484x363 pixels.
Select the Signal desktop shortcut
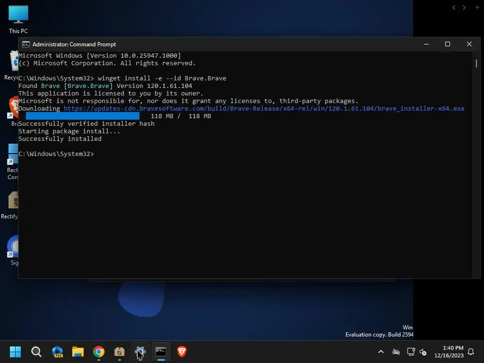[x=13, y=251]
